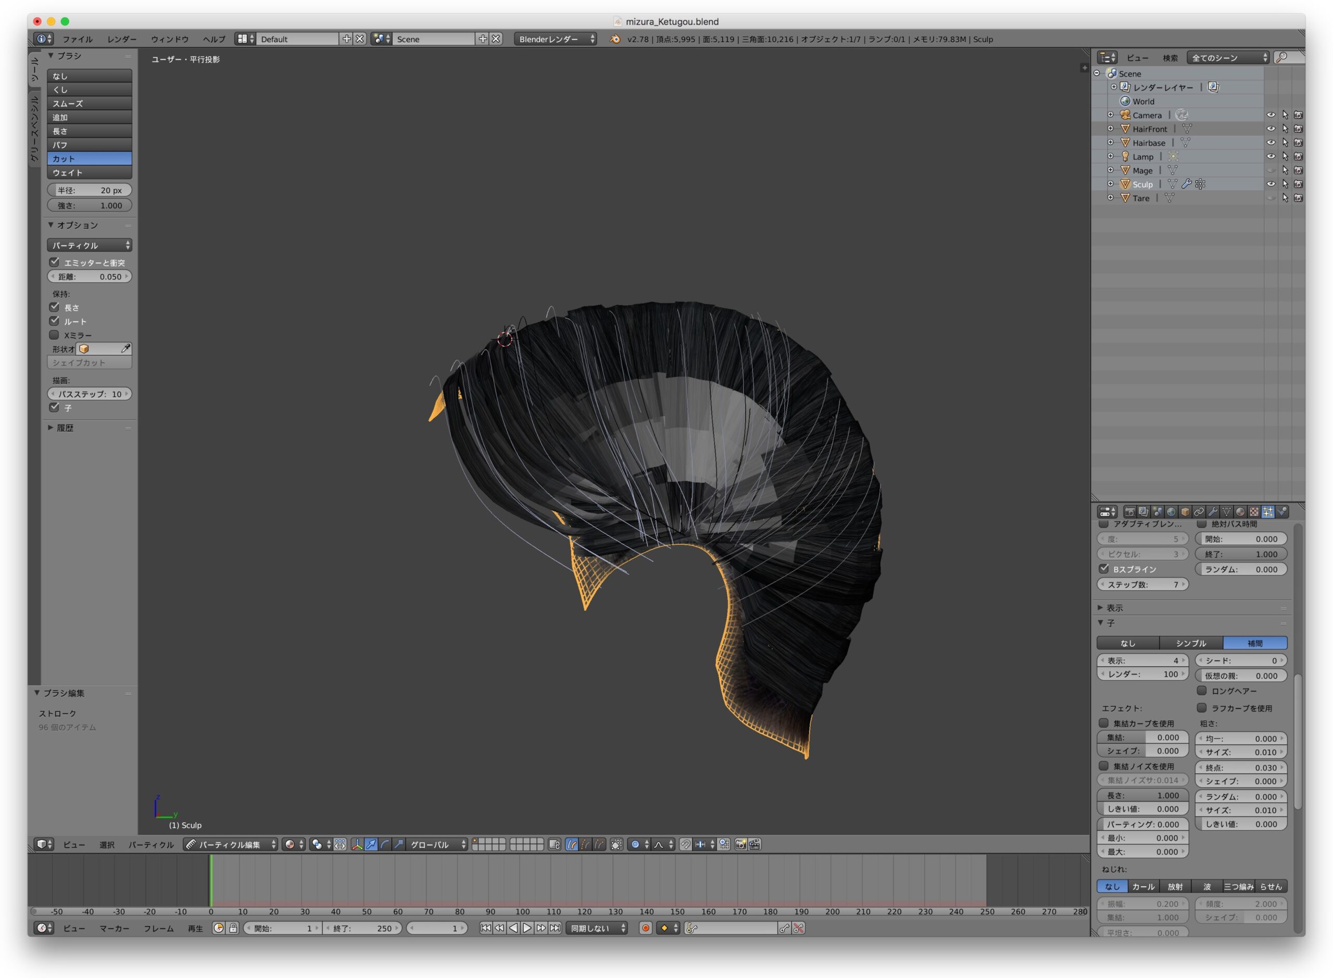Image resolution: width=1333 pixels, height=978 pixels.
Task: Switch to point select mode icon
Action: (x=585, y=845)
